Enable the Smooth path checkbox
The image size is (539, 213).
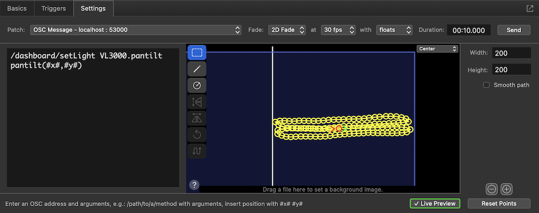pyautogui.click(x=486, y=85)
